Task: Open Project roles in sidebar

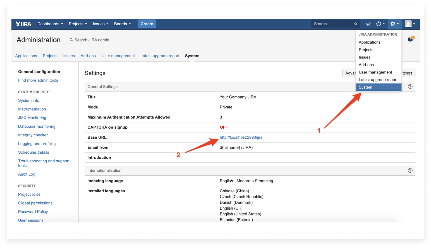Action: point(29,194)
